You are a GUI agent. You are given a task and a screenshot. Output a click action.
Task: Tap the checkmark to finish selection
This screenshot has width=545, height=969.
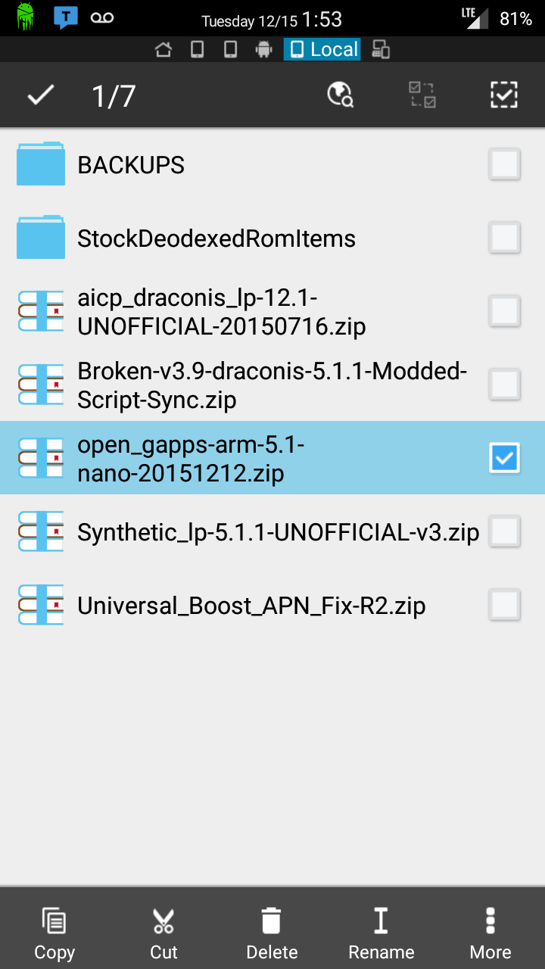(41, 95)
